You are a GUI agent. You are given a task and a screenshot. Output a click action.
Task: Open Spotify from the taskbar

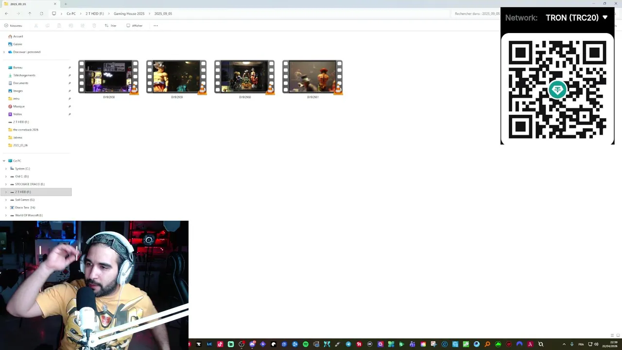(305, 344)
